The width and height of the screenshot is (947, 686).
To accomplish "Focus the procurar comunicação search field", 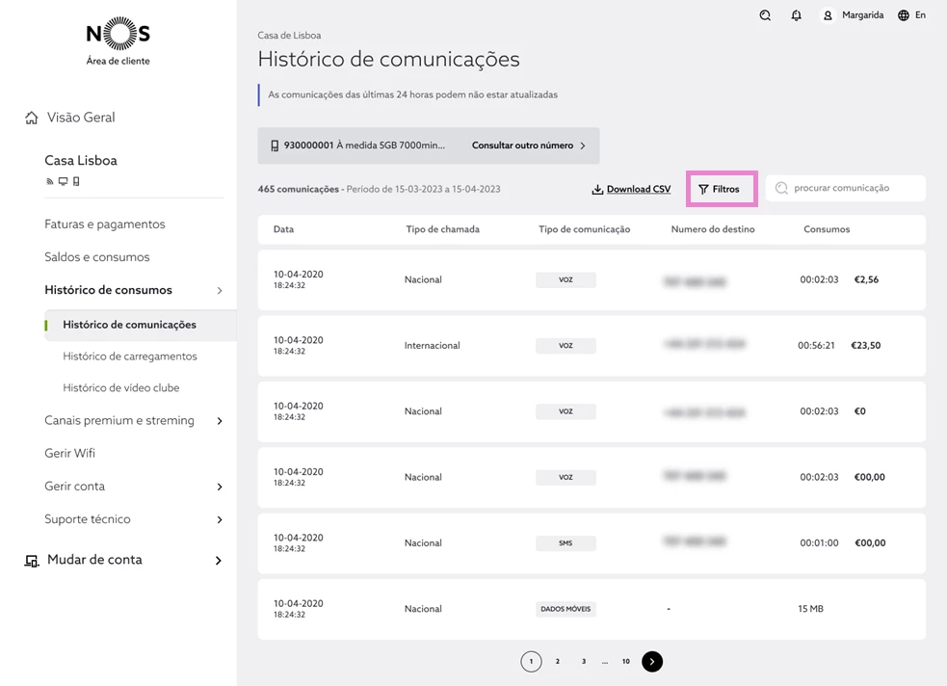I will point(853,189).
